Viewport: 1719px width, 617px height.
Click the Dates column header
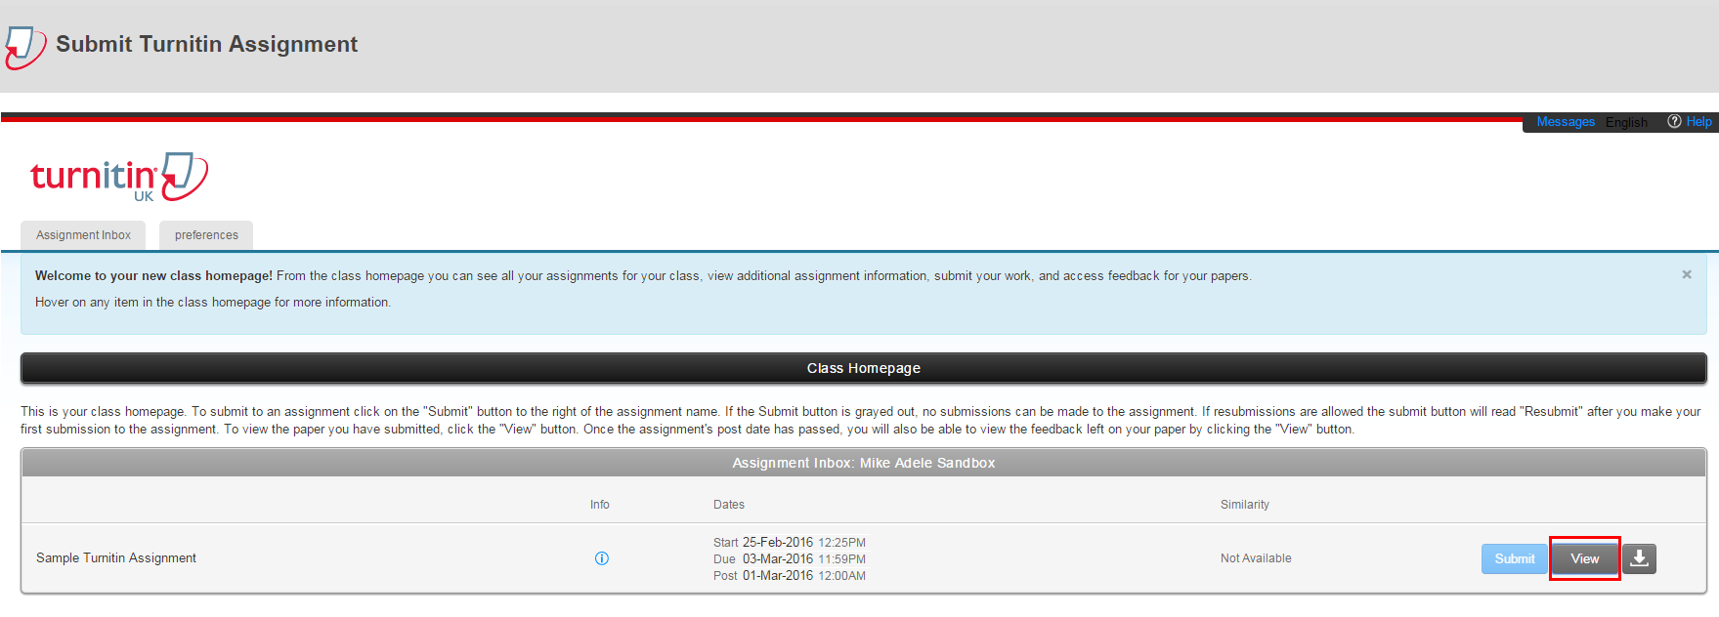729,505
